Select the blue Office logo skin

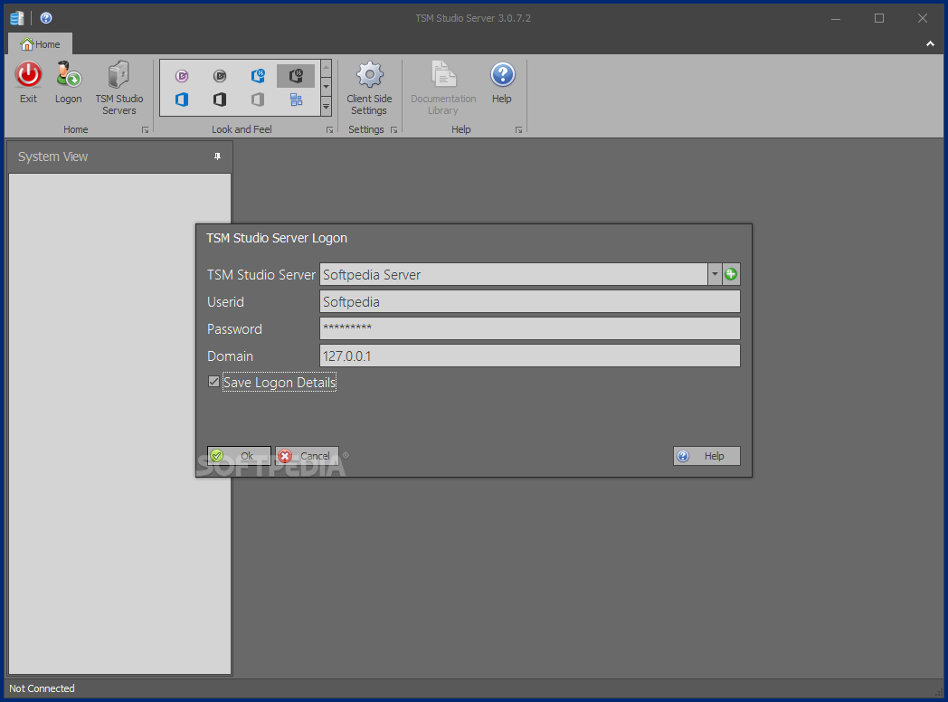(x=182, y=100)
